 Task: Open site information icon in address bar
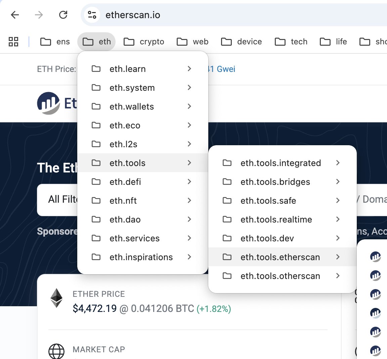[x=92, y=15]
